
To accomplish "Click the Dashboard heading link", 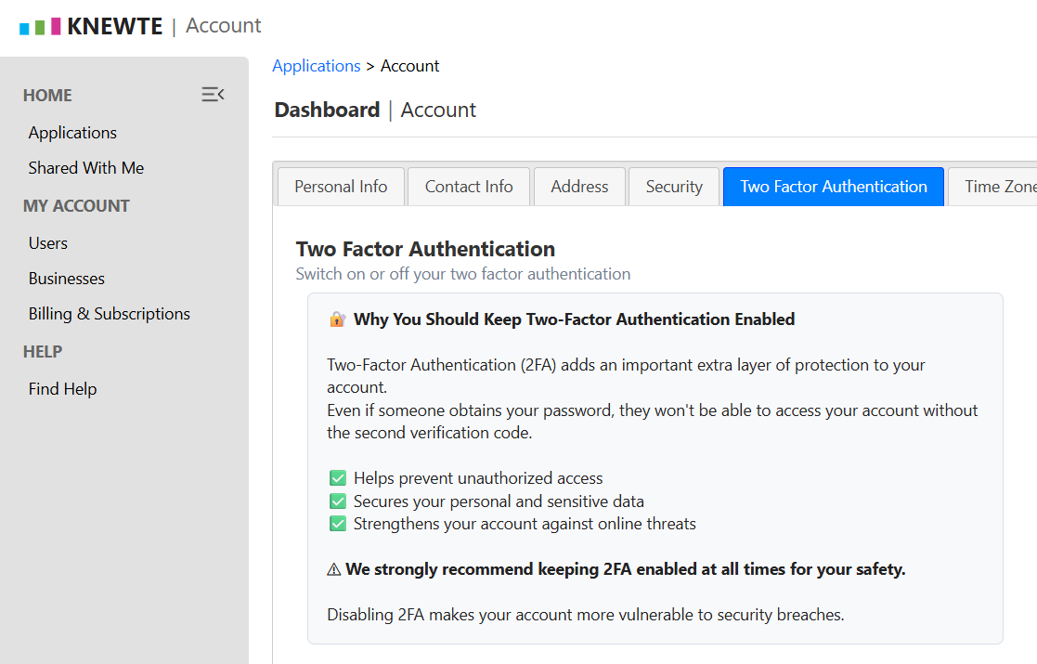I will (327, 110).
